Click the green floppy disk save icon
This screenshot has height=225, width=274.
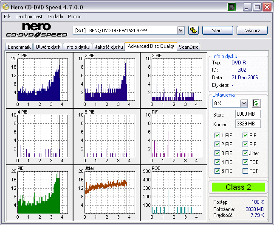(x=232, y=7)
